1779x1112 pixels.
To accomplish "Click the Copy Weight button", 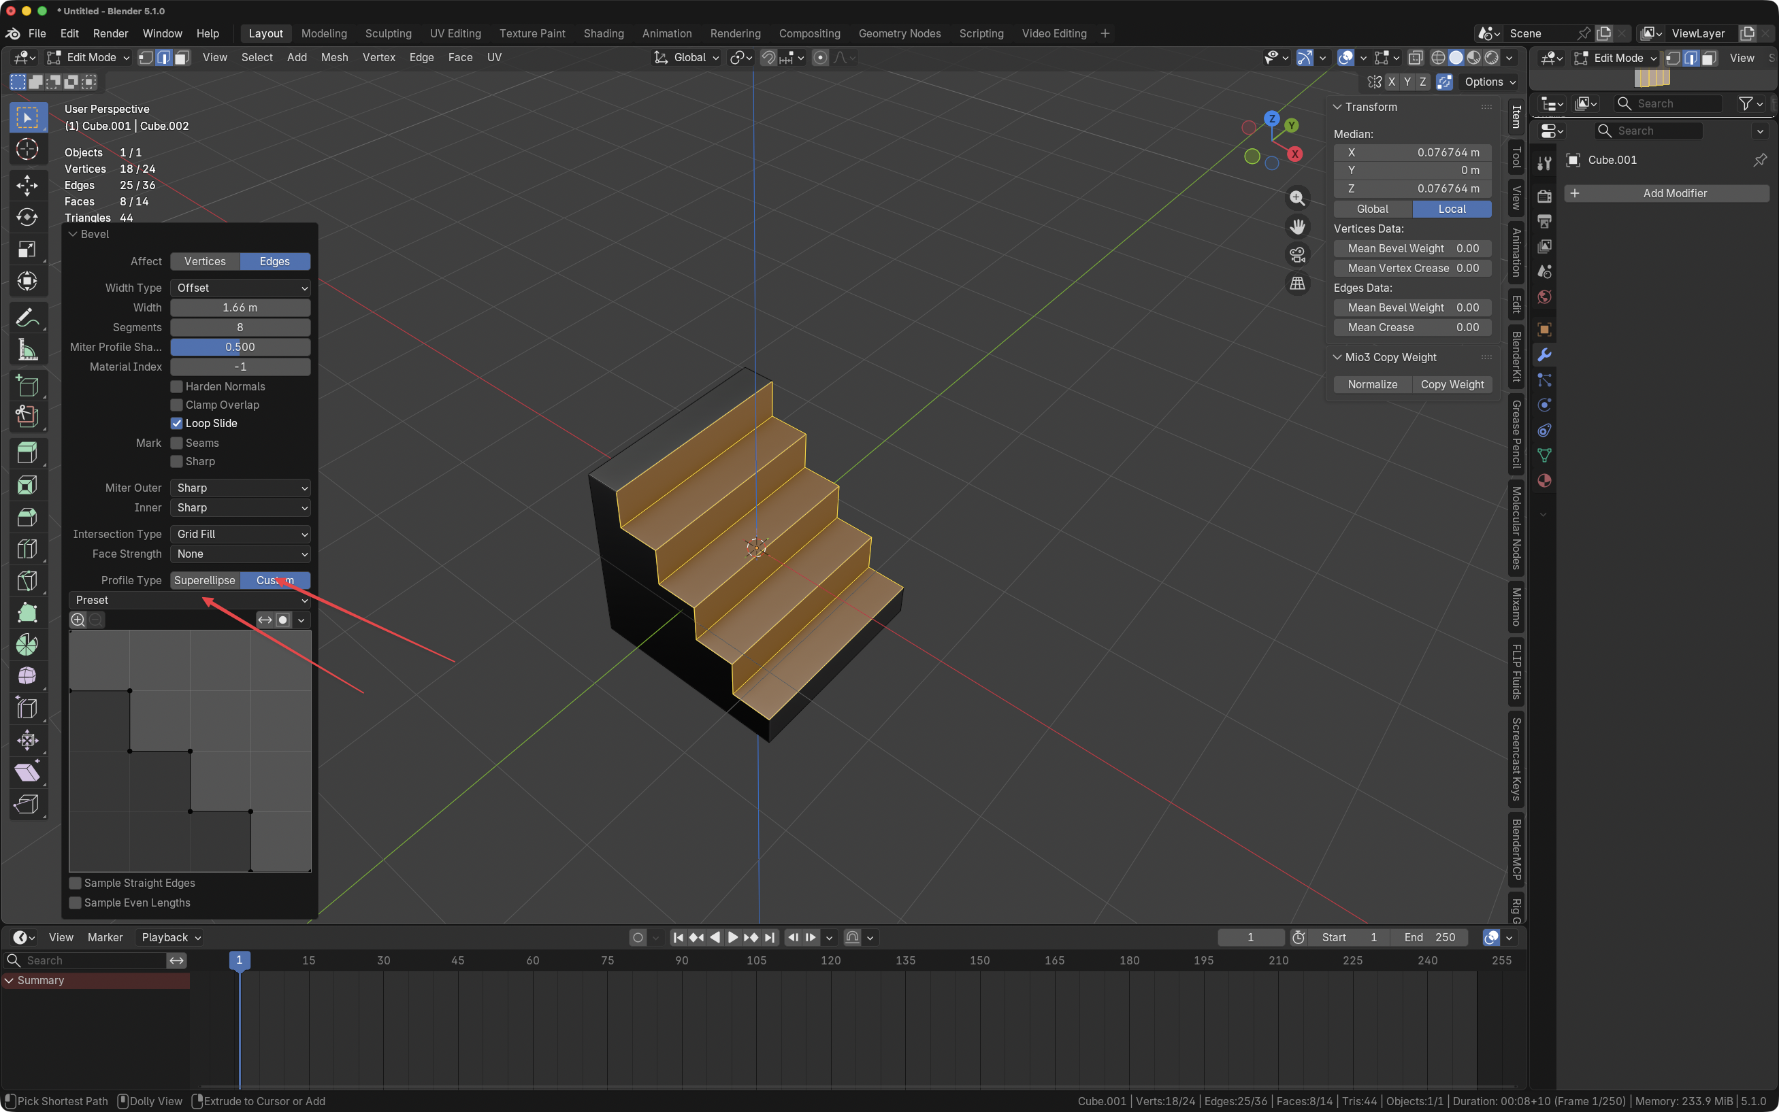I will [x=1452, y=385].
